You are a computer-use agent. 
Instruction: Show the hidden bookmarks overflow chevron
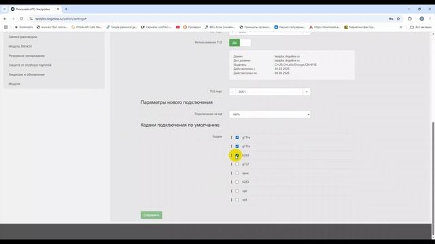(x=401, y=27)
